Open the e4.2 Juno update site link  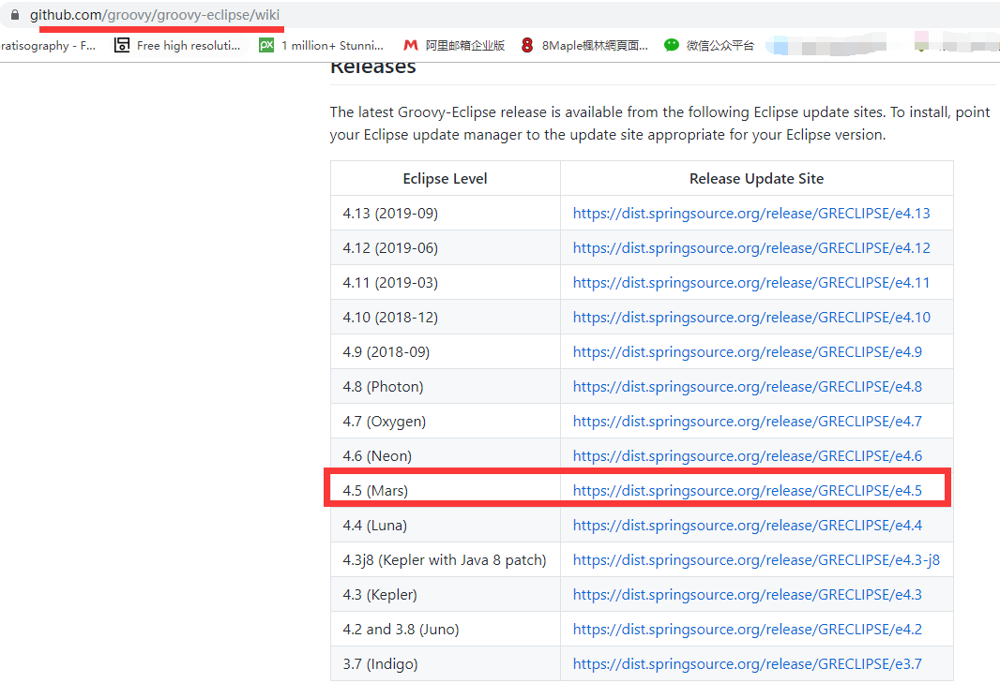point(748,630)
